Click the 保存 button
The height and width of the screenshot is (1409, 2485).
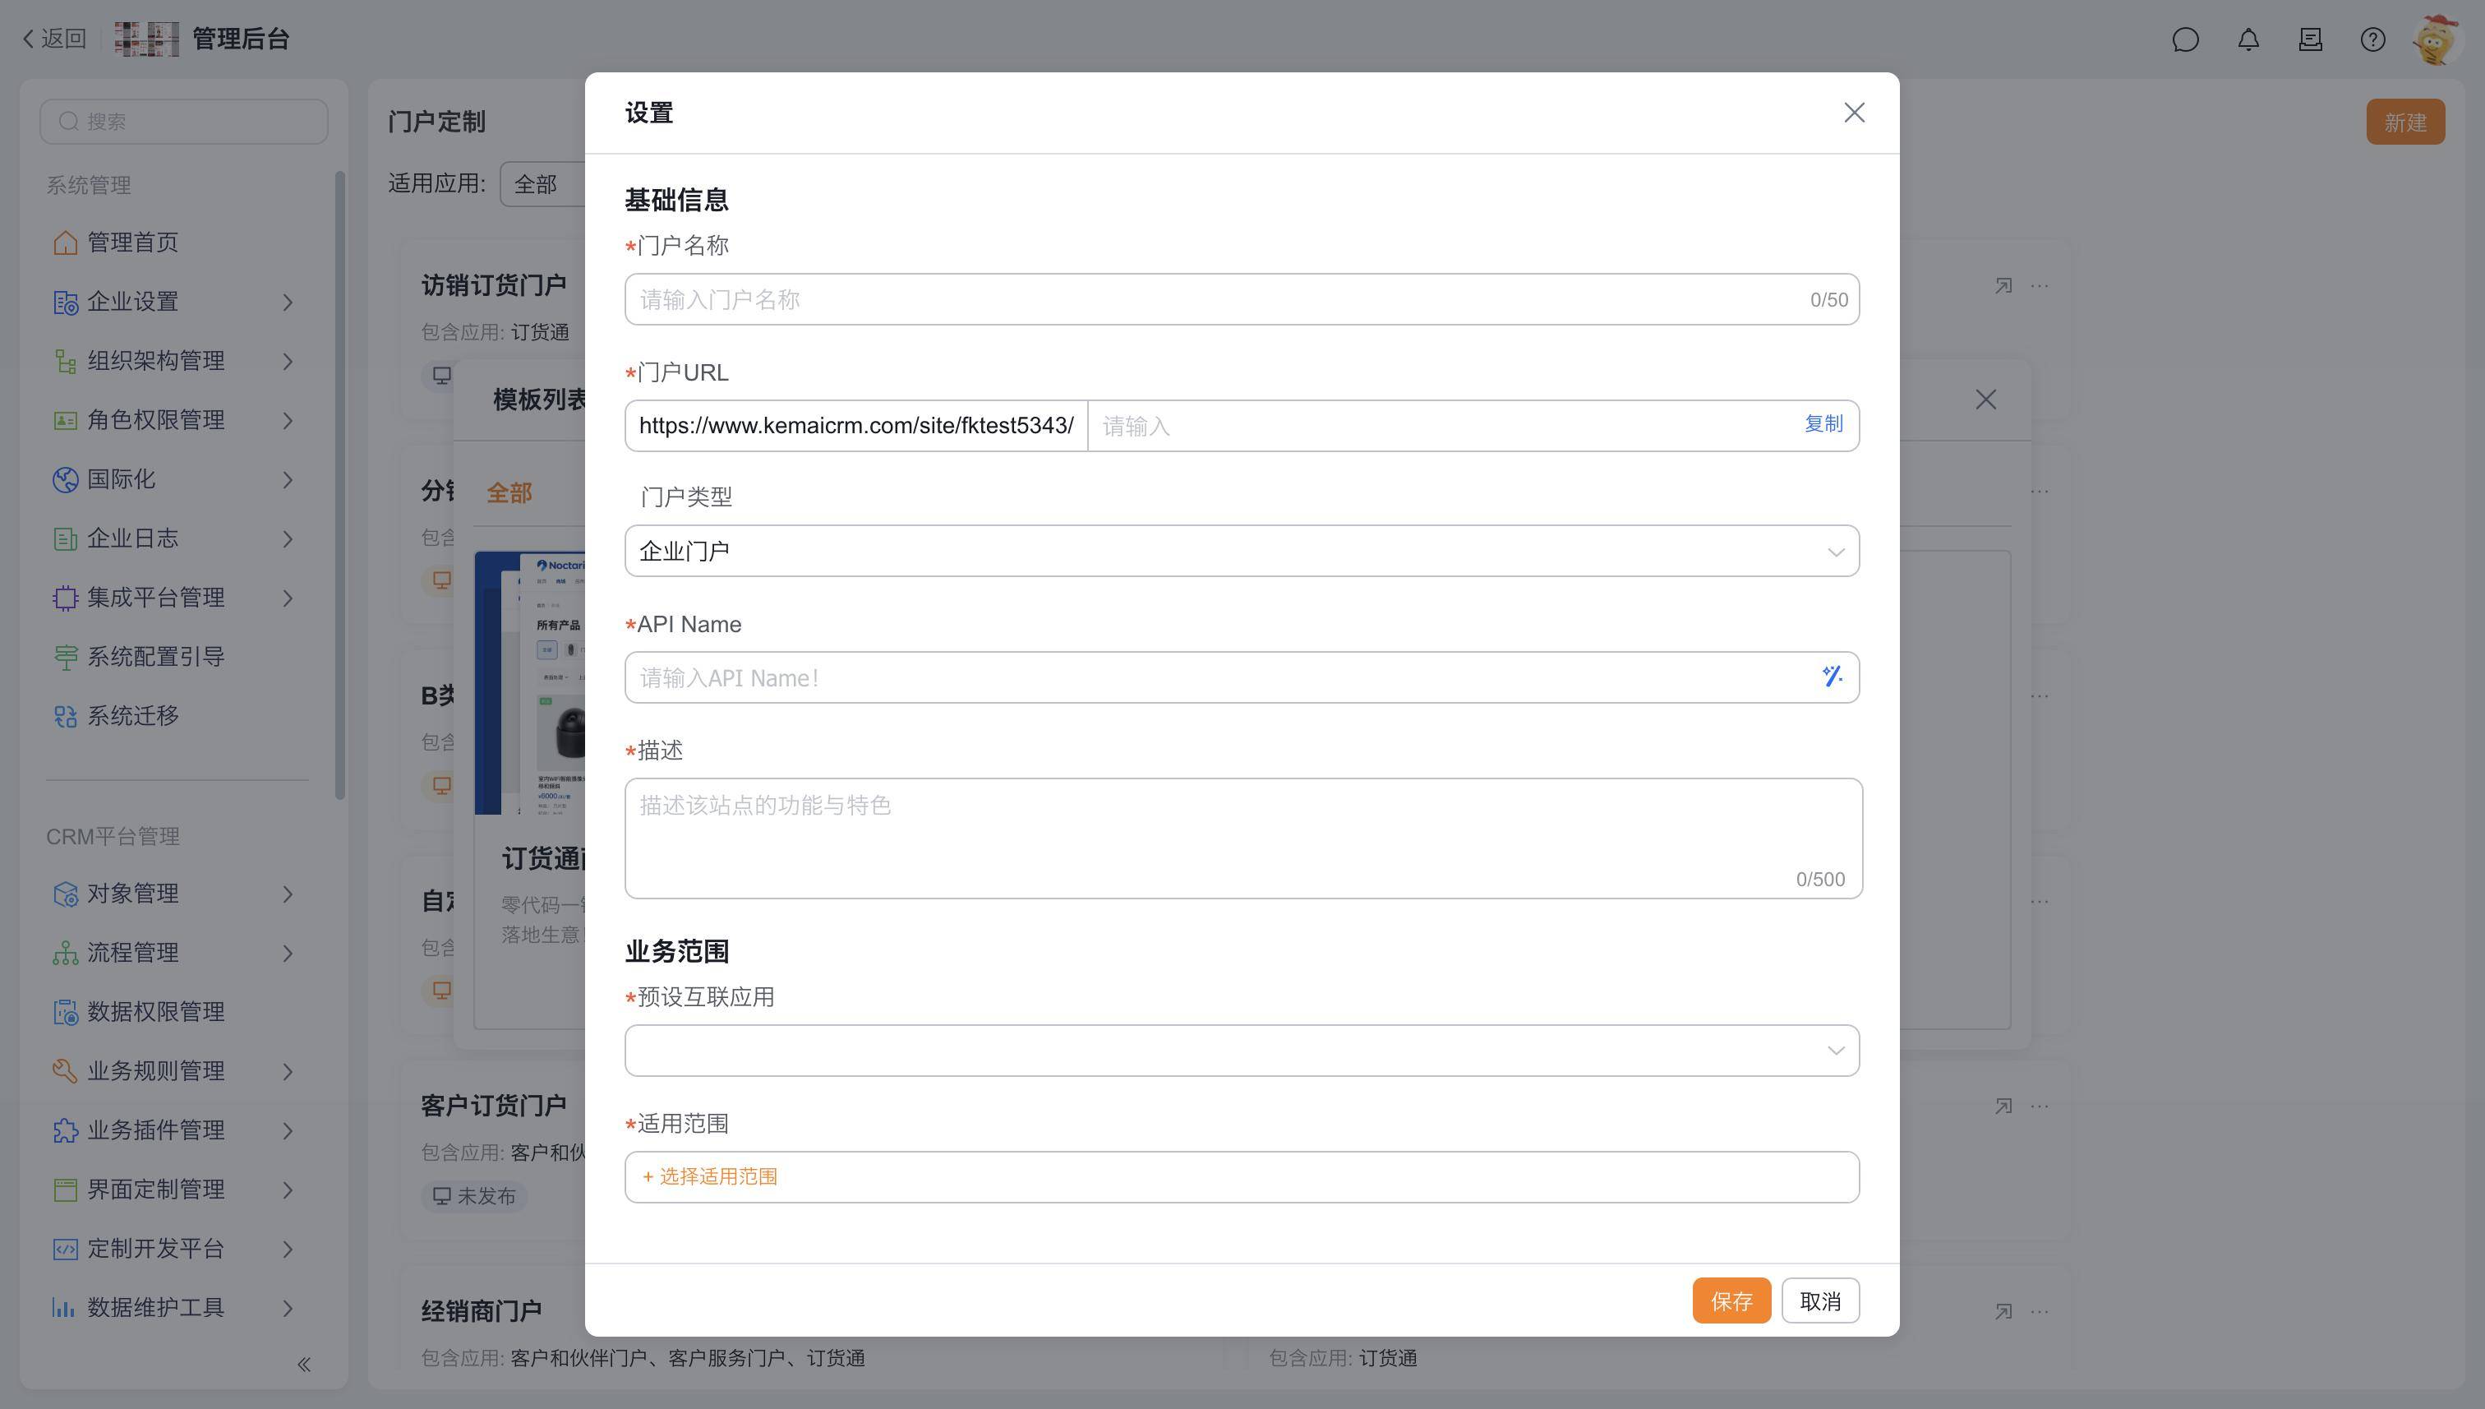tap(1731, 1300)
